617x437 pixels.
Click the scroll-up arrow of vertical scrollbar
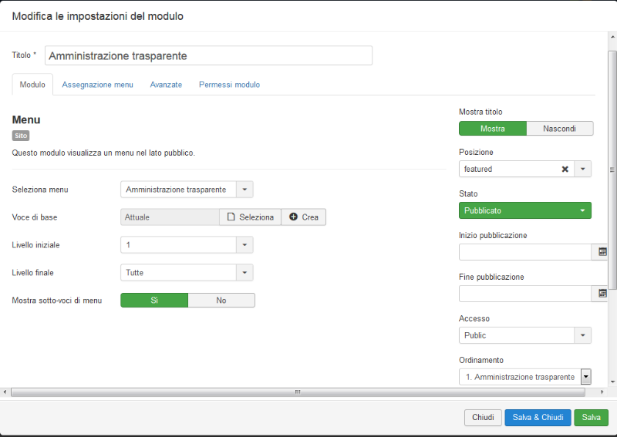612,37
